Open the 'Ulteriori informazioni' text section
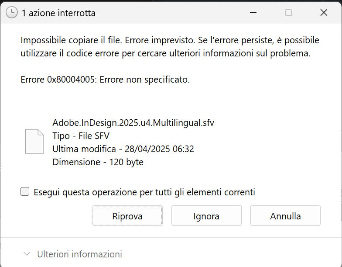This screenshot has height=267, width=342. click(x=79, y=254)
